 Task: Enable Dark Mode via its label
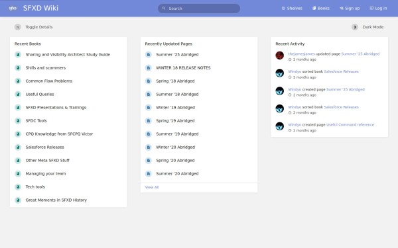(x=373, y=27)
